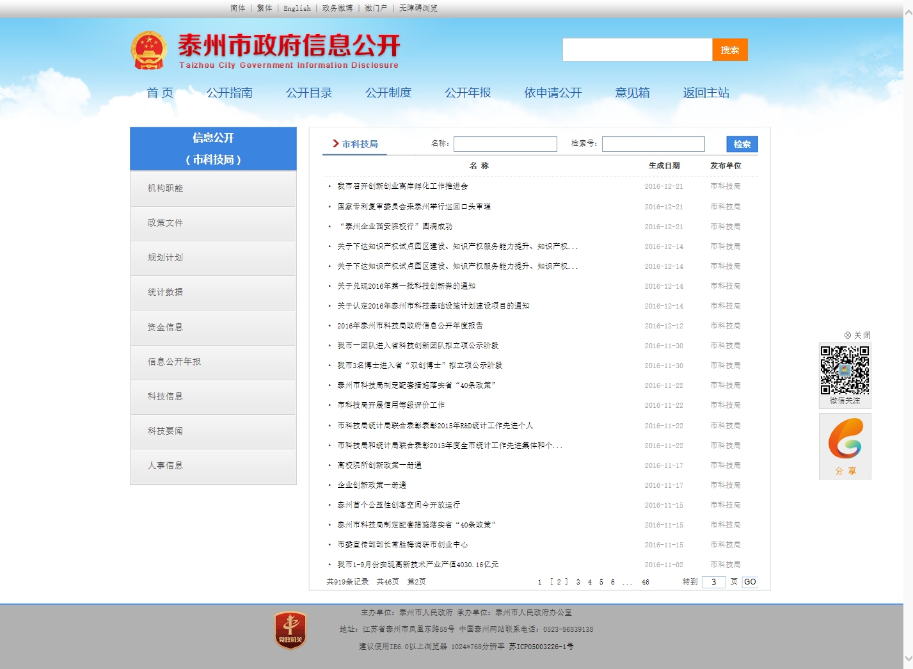The height and width of the screenshot is (669, 913).
Task: Click the header site search box
Action: [637, 50]
